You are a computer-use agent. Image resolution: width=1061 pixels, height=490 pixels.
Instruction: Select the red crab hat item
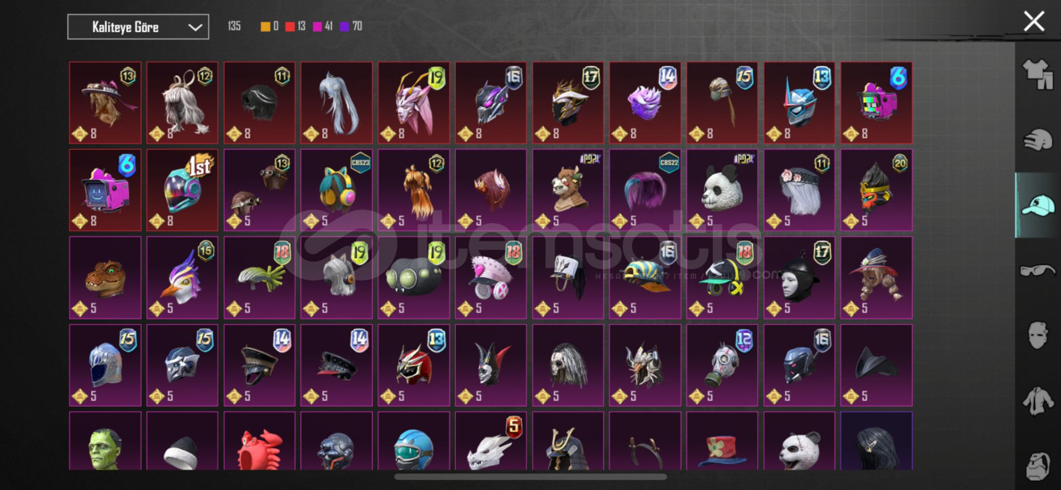click(x=259, y=441)
